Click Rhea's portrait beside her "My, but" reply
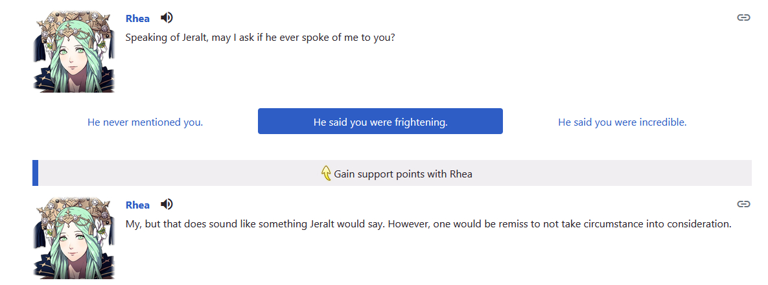This screenshot has width=768, height=285. [x=74, y=238]
